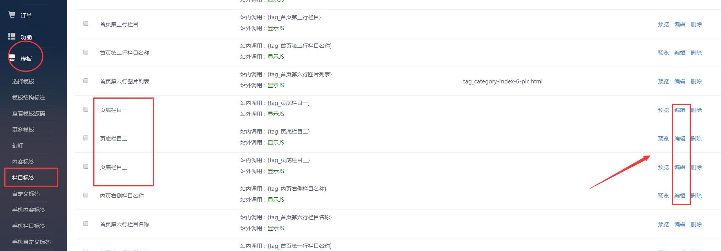Click 删除 for the 页底栏目三 row

(x=696, y=167)
